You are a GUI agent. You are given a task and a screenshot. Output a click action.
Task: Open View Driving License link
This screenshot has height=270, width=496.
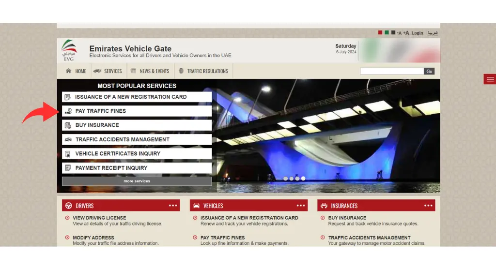[x=99, y=218]
